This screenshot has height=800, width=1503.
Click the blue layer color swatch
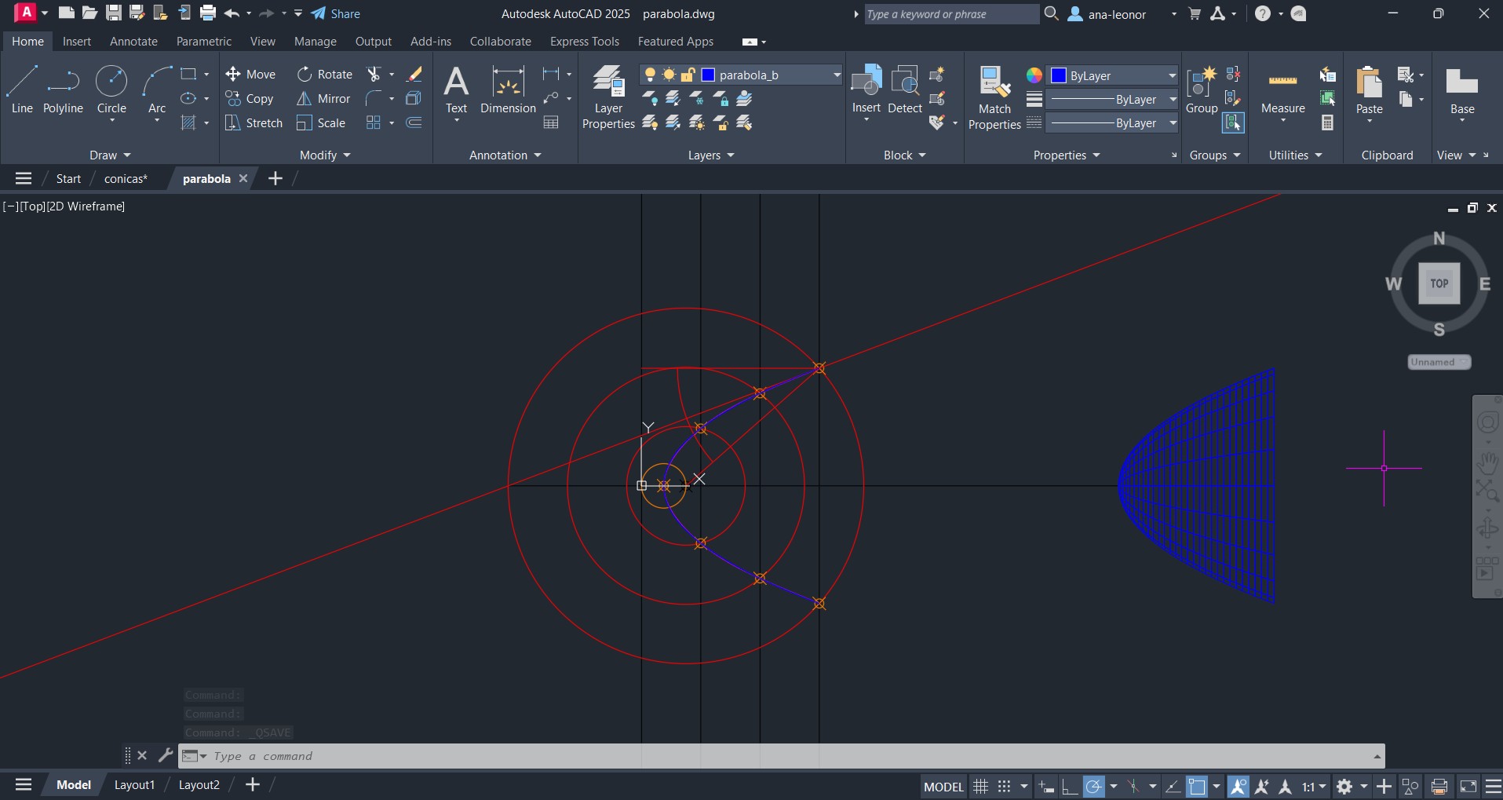pos(708,75)
